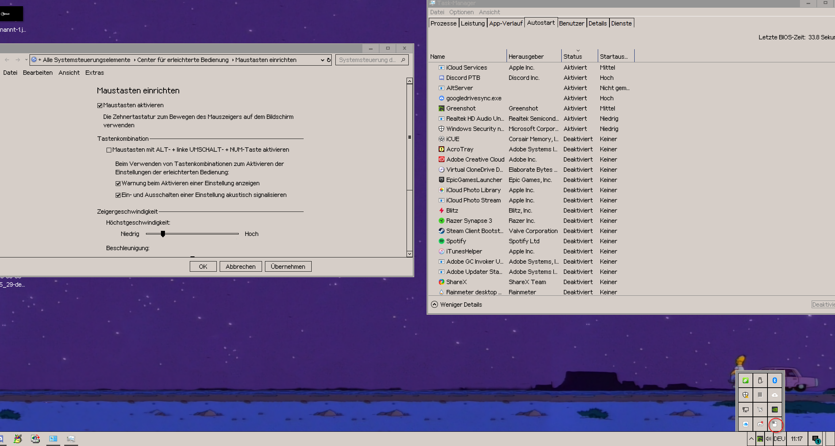Click the Safely Remove Hardware USB icon
The image size is (835, 446).
[760, 380]
